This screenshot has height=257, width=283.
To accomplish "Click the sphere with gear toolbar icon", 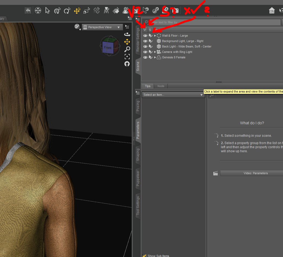I will click(155, 11).
